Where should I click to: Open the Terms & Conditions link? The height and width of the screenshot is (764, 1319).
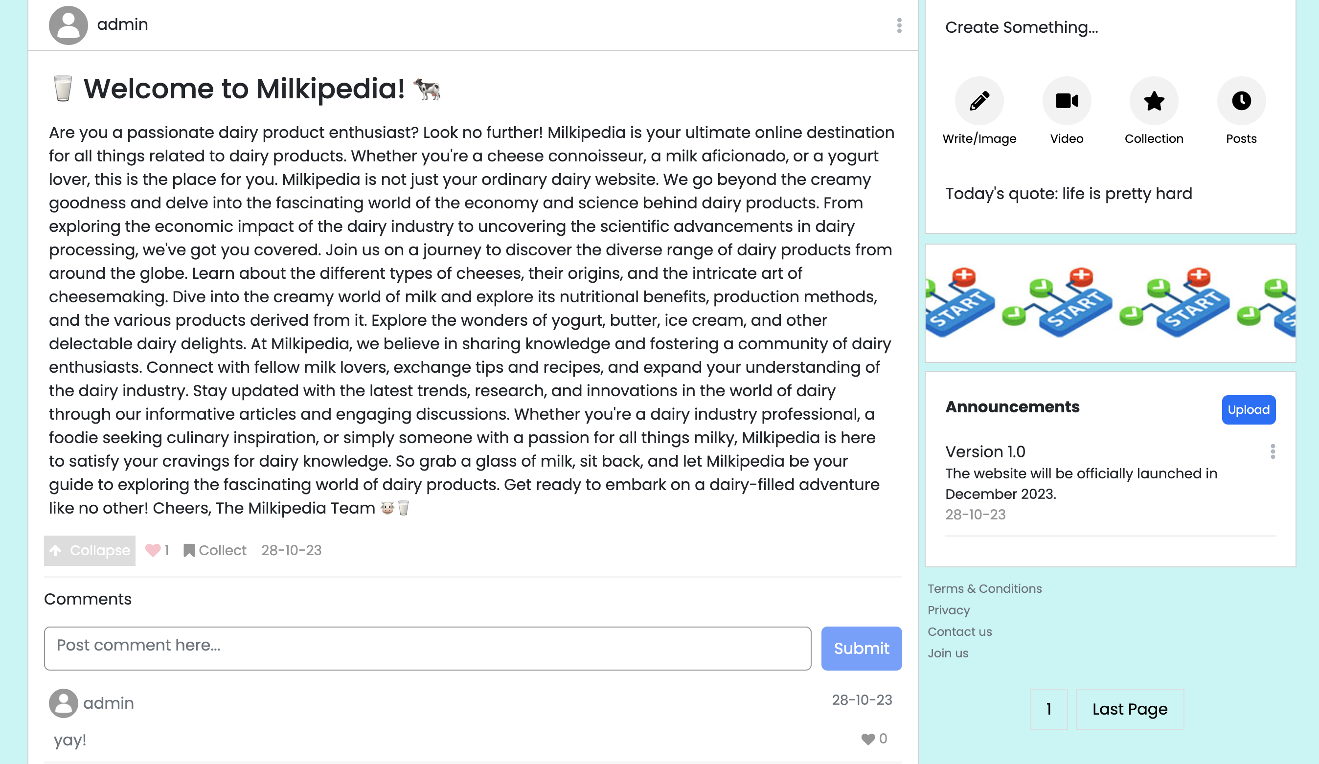pos(984,589)
